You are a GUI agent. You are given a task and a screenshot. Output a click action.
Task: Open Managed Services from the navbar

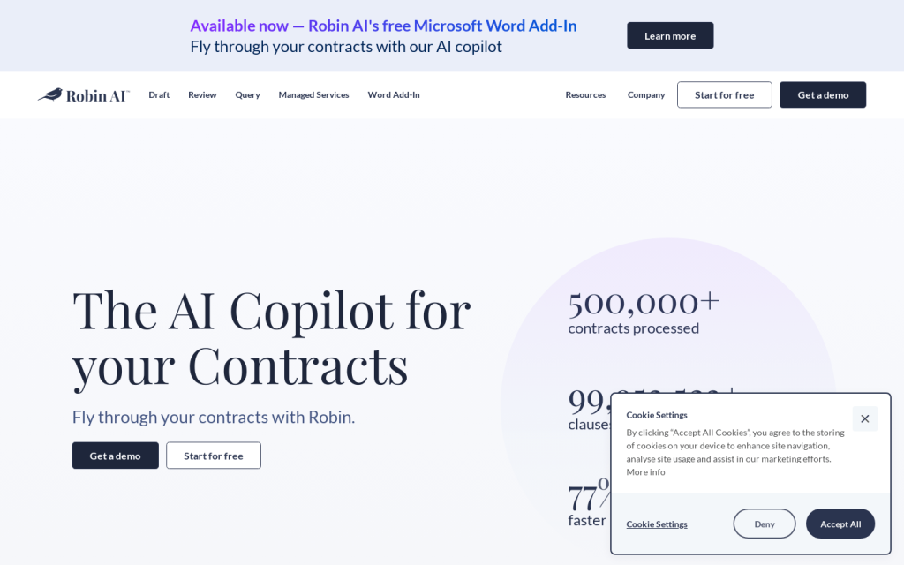tap(313, 94)
